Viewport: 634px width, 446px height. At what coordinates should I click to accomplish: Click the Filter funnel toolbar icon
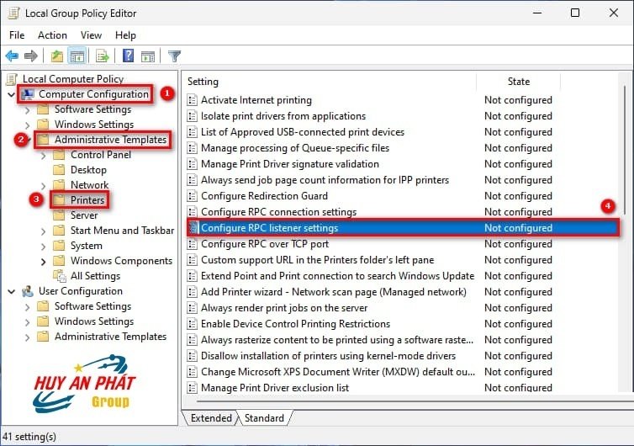click(174, 56)
